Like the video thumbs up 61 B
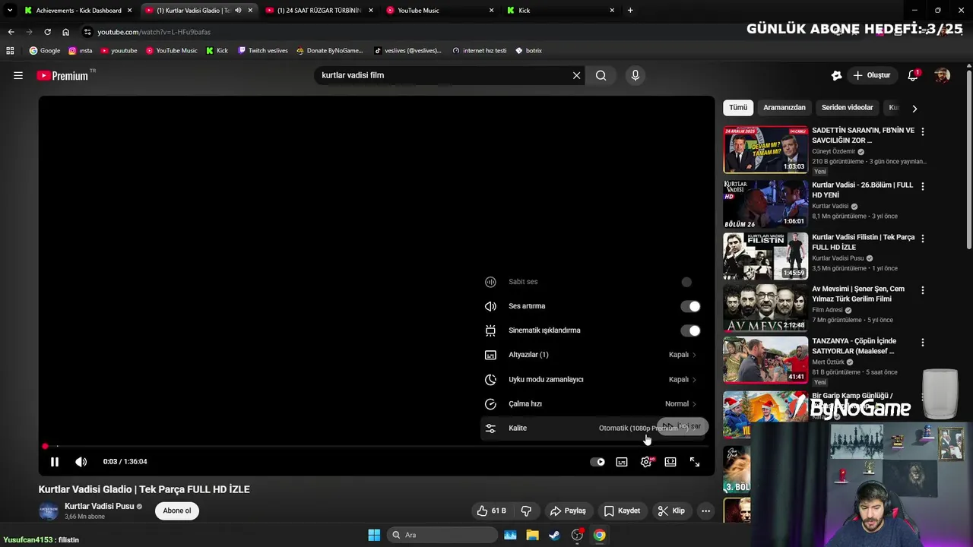 [491, 511]
